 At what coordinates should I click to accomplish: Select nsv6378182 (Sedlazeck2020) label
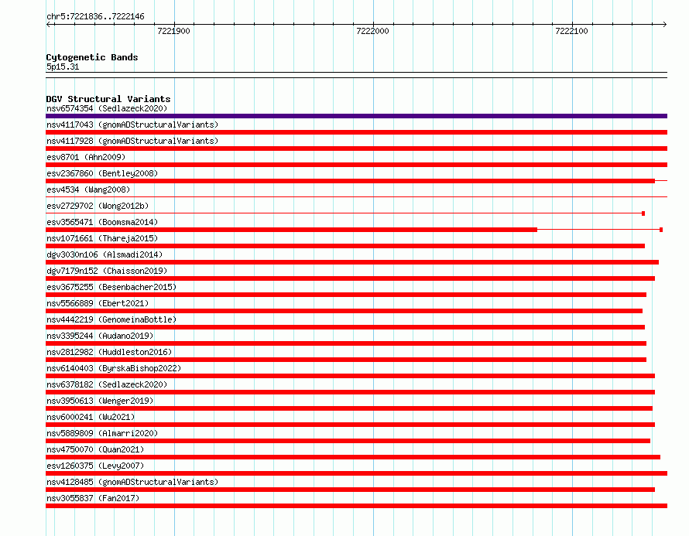107,384
